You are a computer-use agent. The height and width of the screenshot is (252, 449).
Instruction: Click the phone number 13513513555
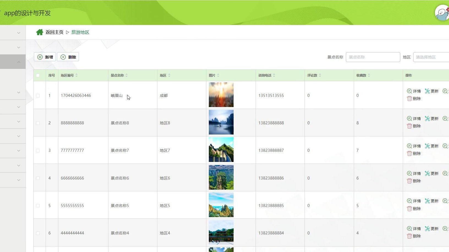[271, 96]
